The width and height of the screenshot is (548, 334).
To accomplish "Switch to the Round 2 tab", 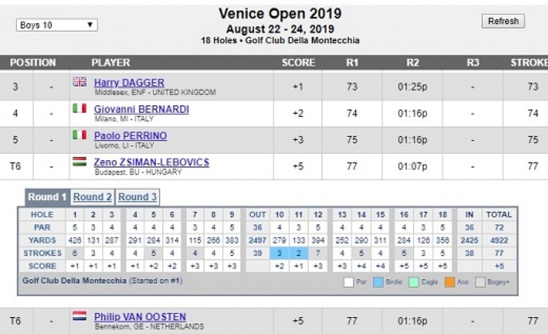I will [93, 197].
